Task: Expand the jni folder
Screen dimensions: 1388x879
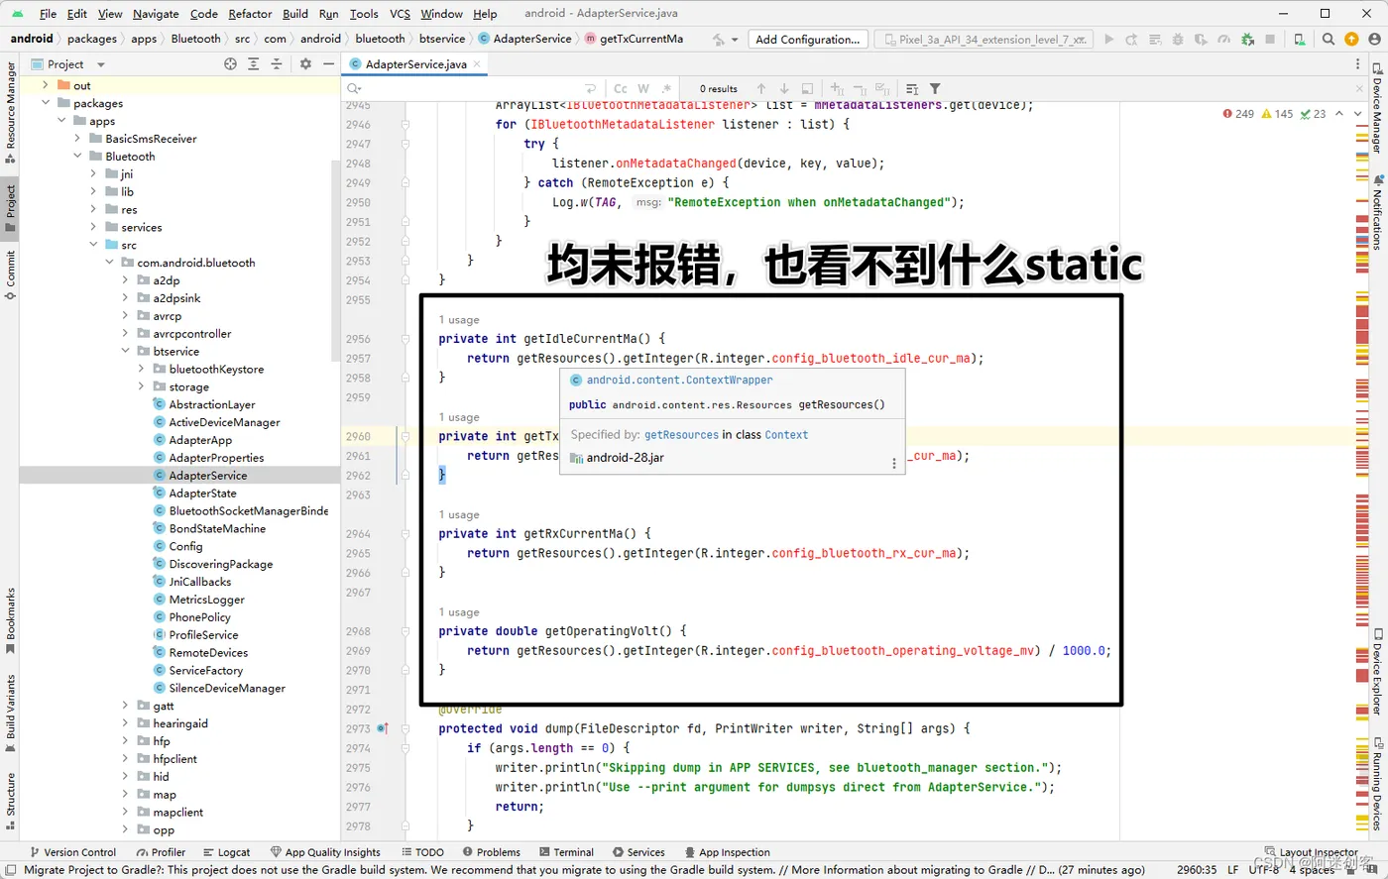Action: [93, 174]
